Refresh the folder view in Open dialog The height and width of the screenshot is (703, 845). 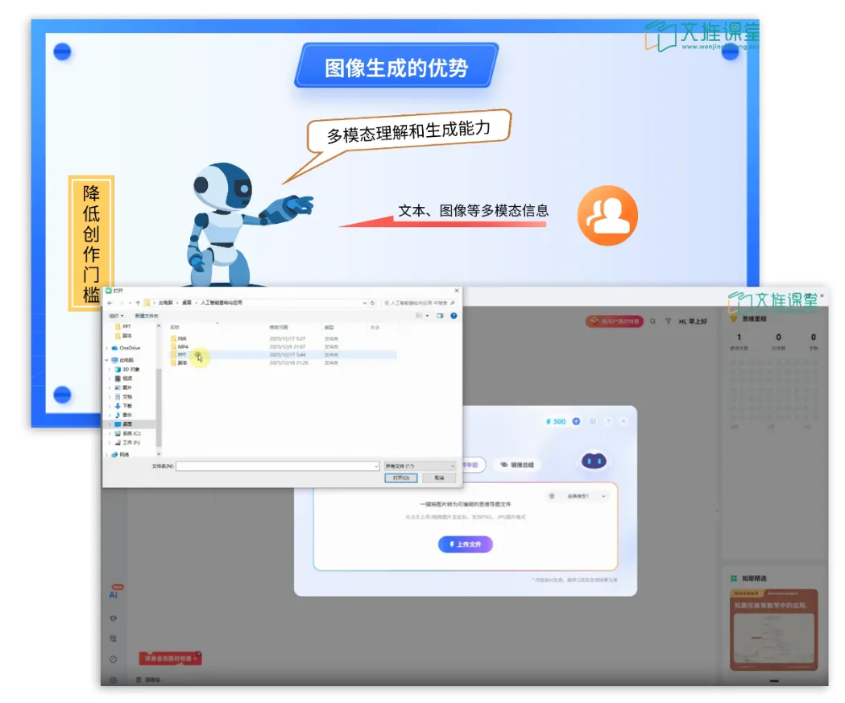[x=372, y=303]
